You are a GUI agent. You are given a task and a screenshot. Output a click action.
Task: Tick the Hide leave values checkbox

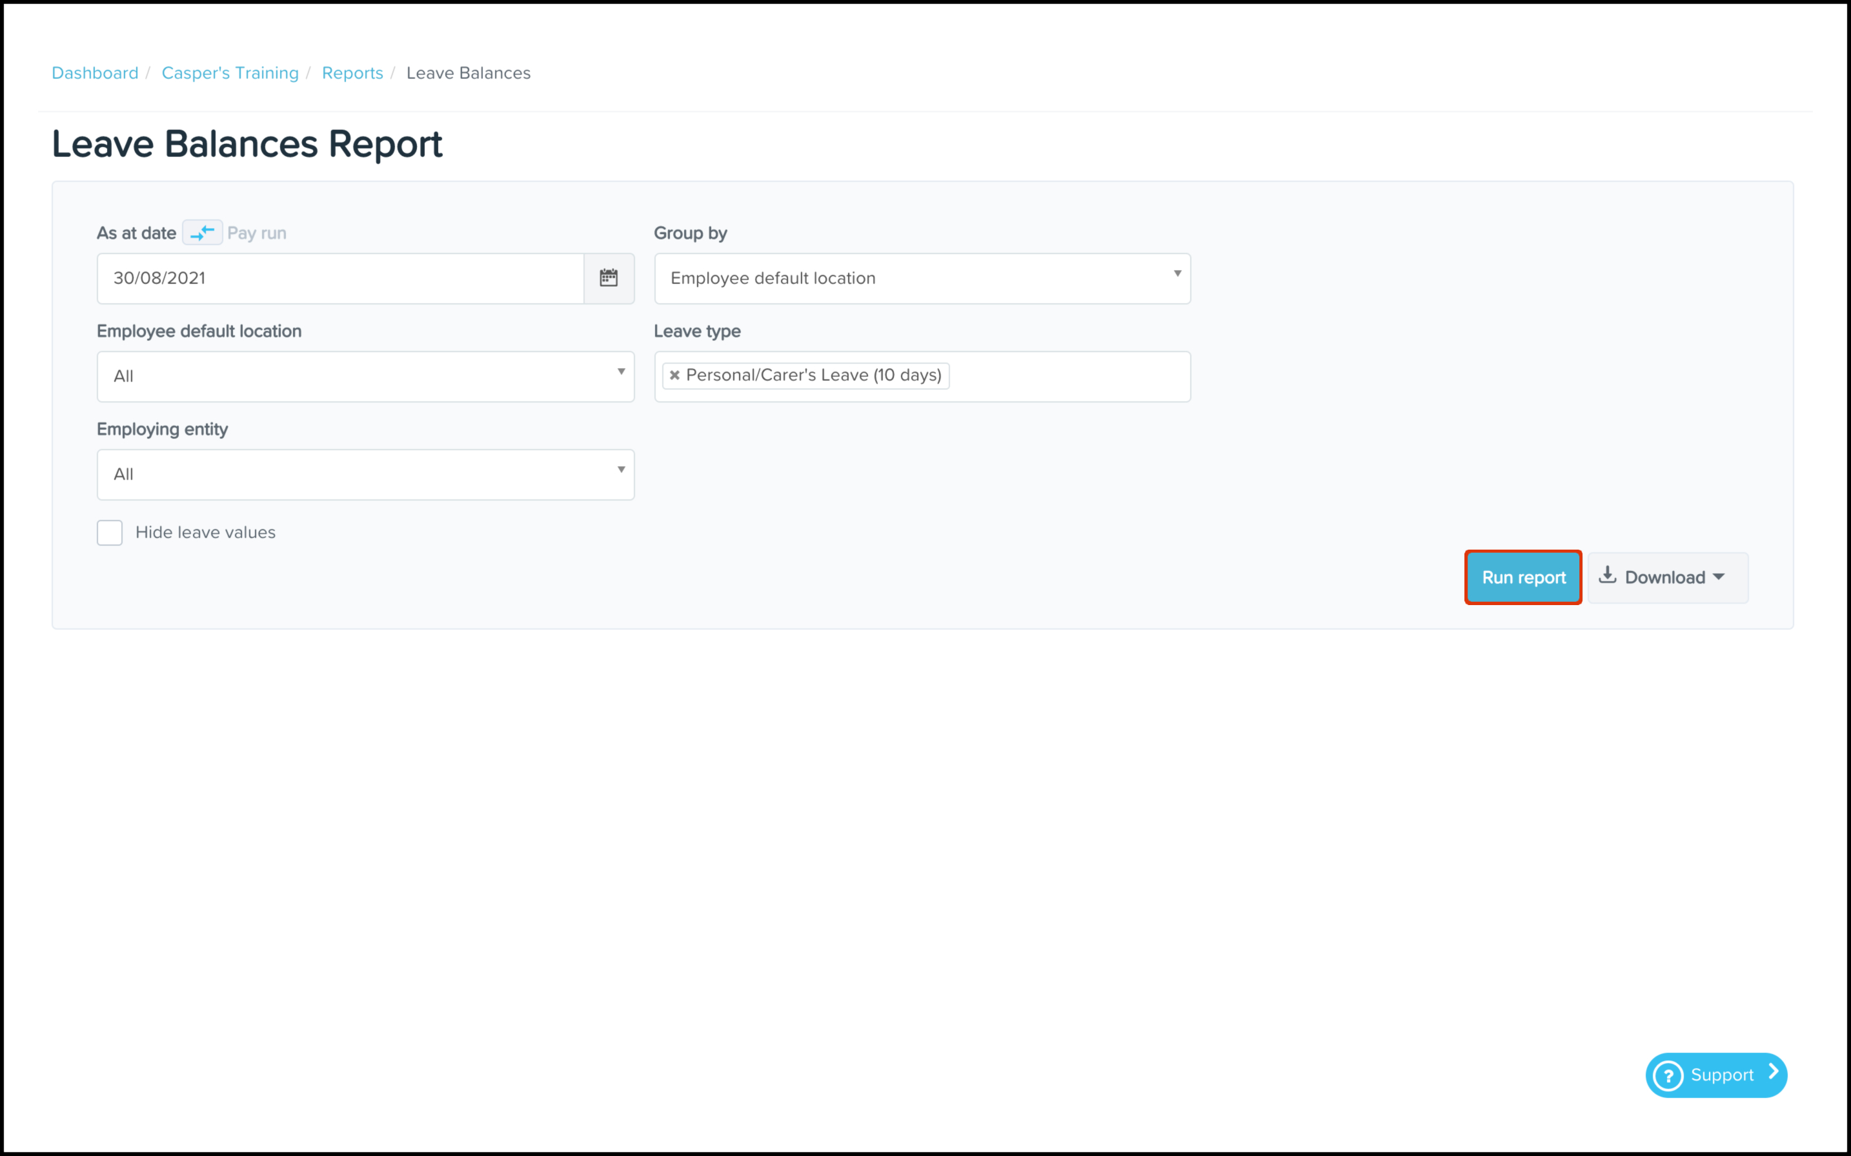point(110,533)
